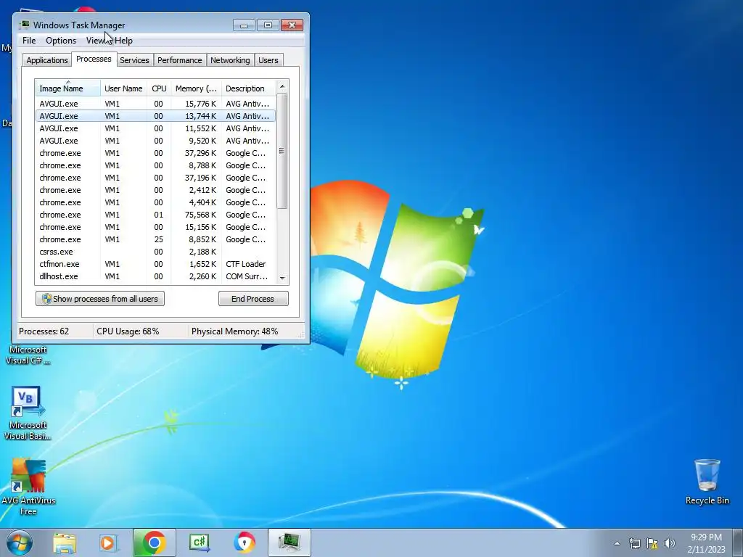Screen dimensions: 743x557
Task: Select the csrss.exe process row
Action: [x=155, y=252]
